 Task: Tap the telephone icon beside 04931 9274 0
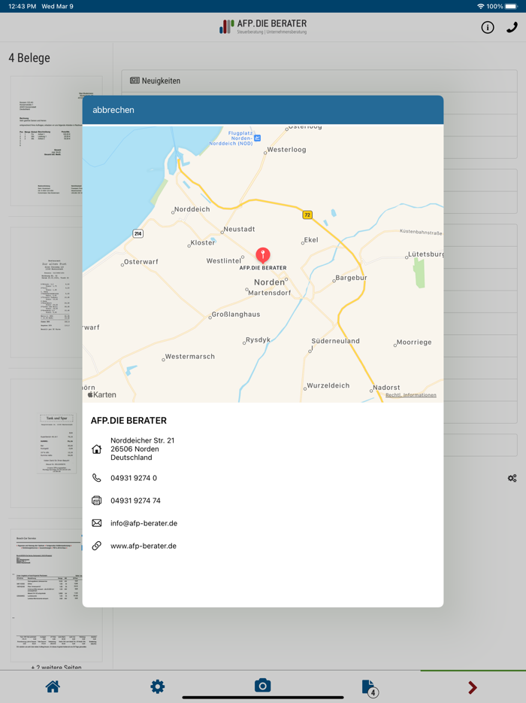tap(97, 477)
